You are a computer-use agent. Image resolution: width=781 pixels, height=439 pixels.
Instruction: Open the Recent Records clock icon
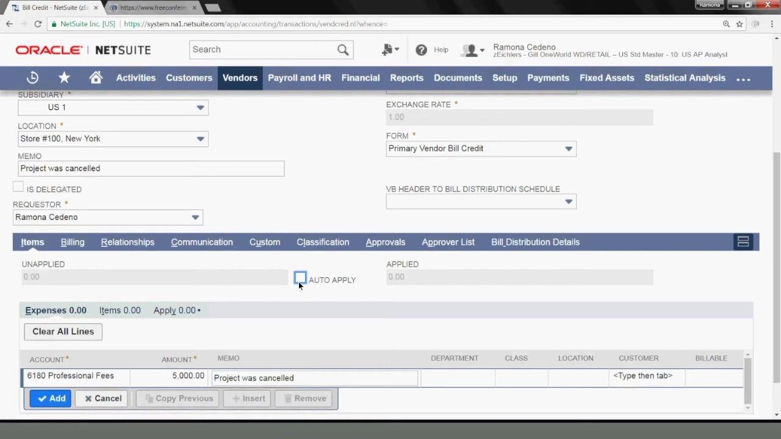click(x=32, y=77)
